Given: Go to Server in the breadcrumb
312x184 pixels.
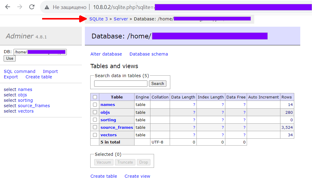Looking at the screenshot, I should [121, 19].
